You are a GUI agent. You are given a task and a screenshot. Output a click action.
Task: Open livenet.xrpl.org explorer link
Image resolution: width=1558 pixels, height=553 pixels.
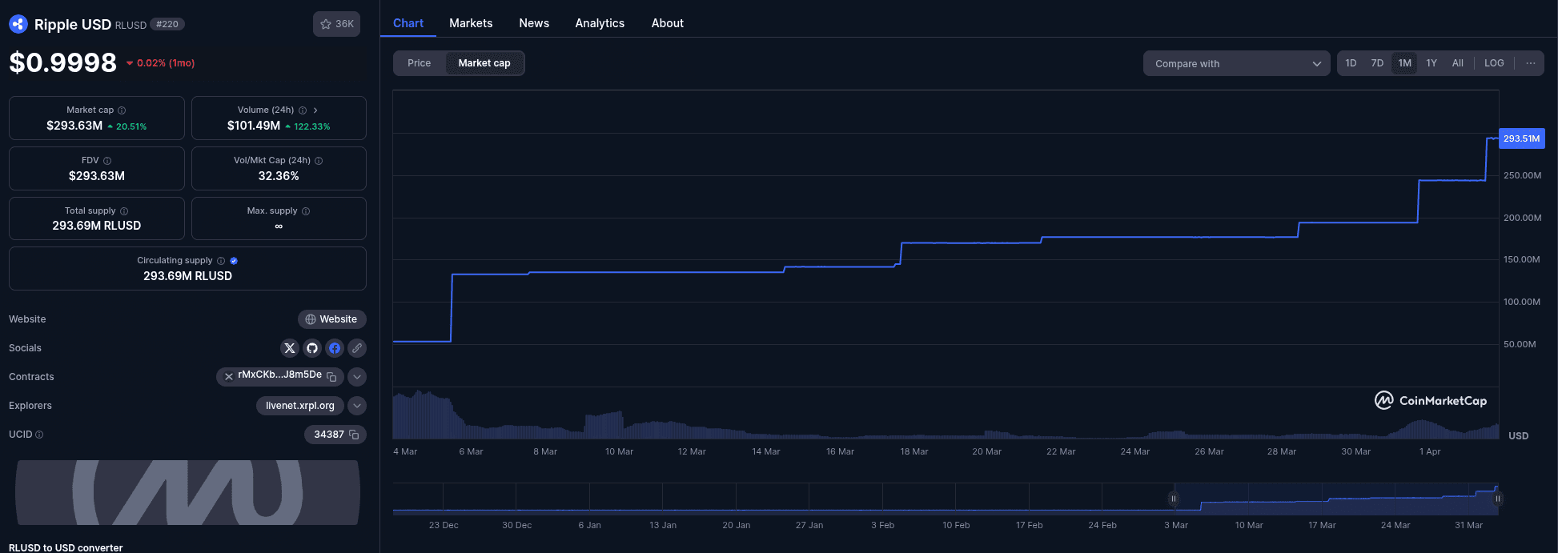300,406
